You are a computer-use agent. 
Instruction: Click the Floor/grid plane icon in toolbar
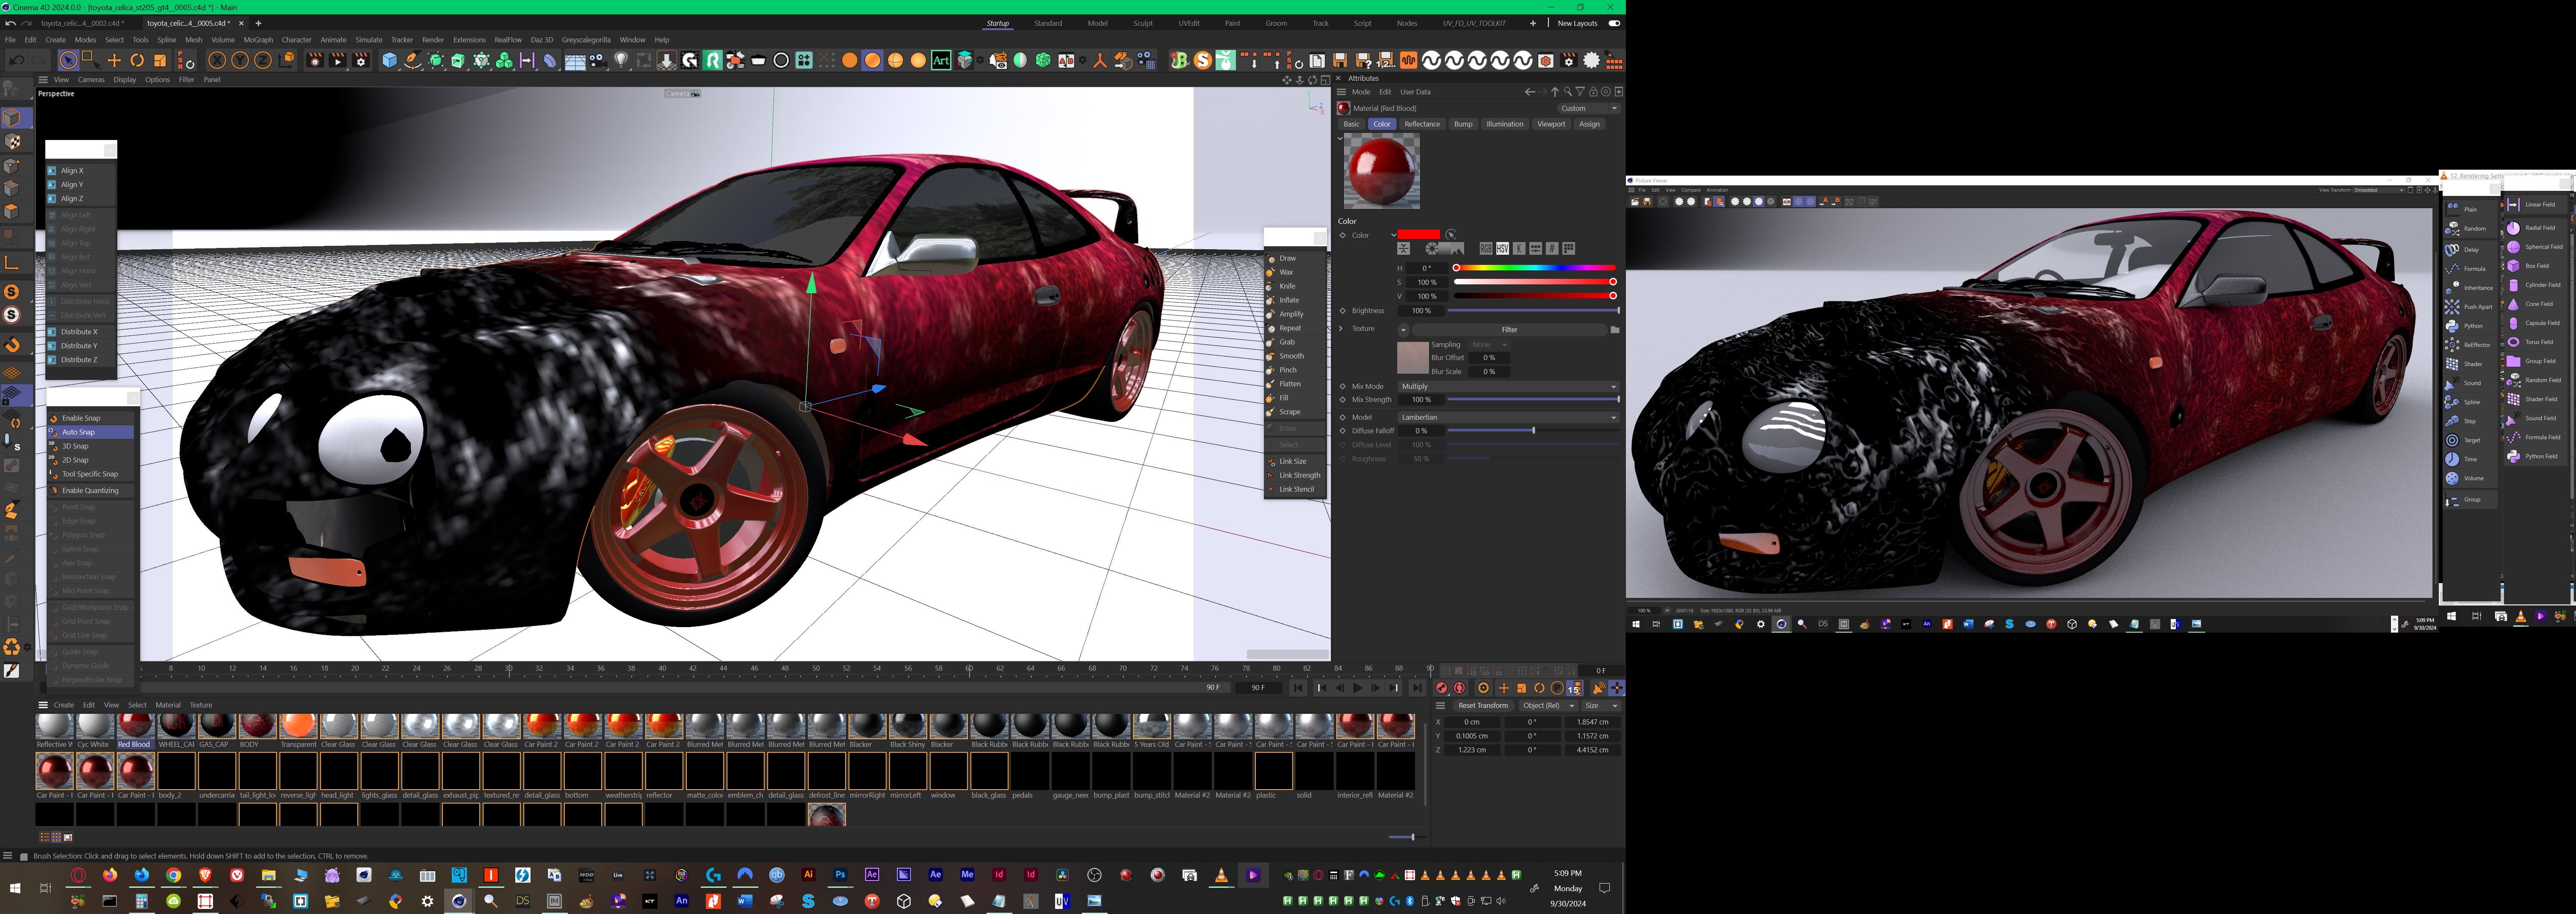tap(575, 61)
